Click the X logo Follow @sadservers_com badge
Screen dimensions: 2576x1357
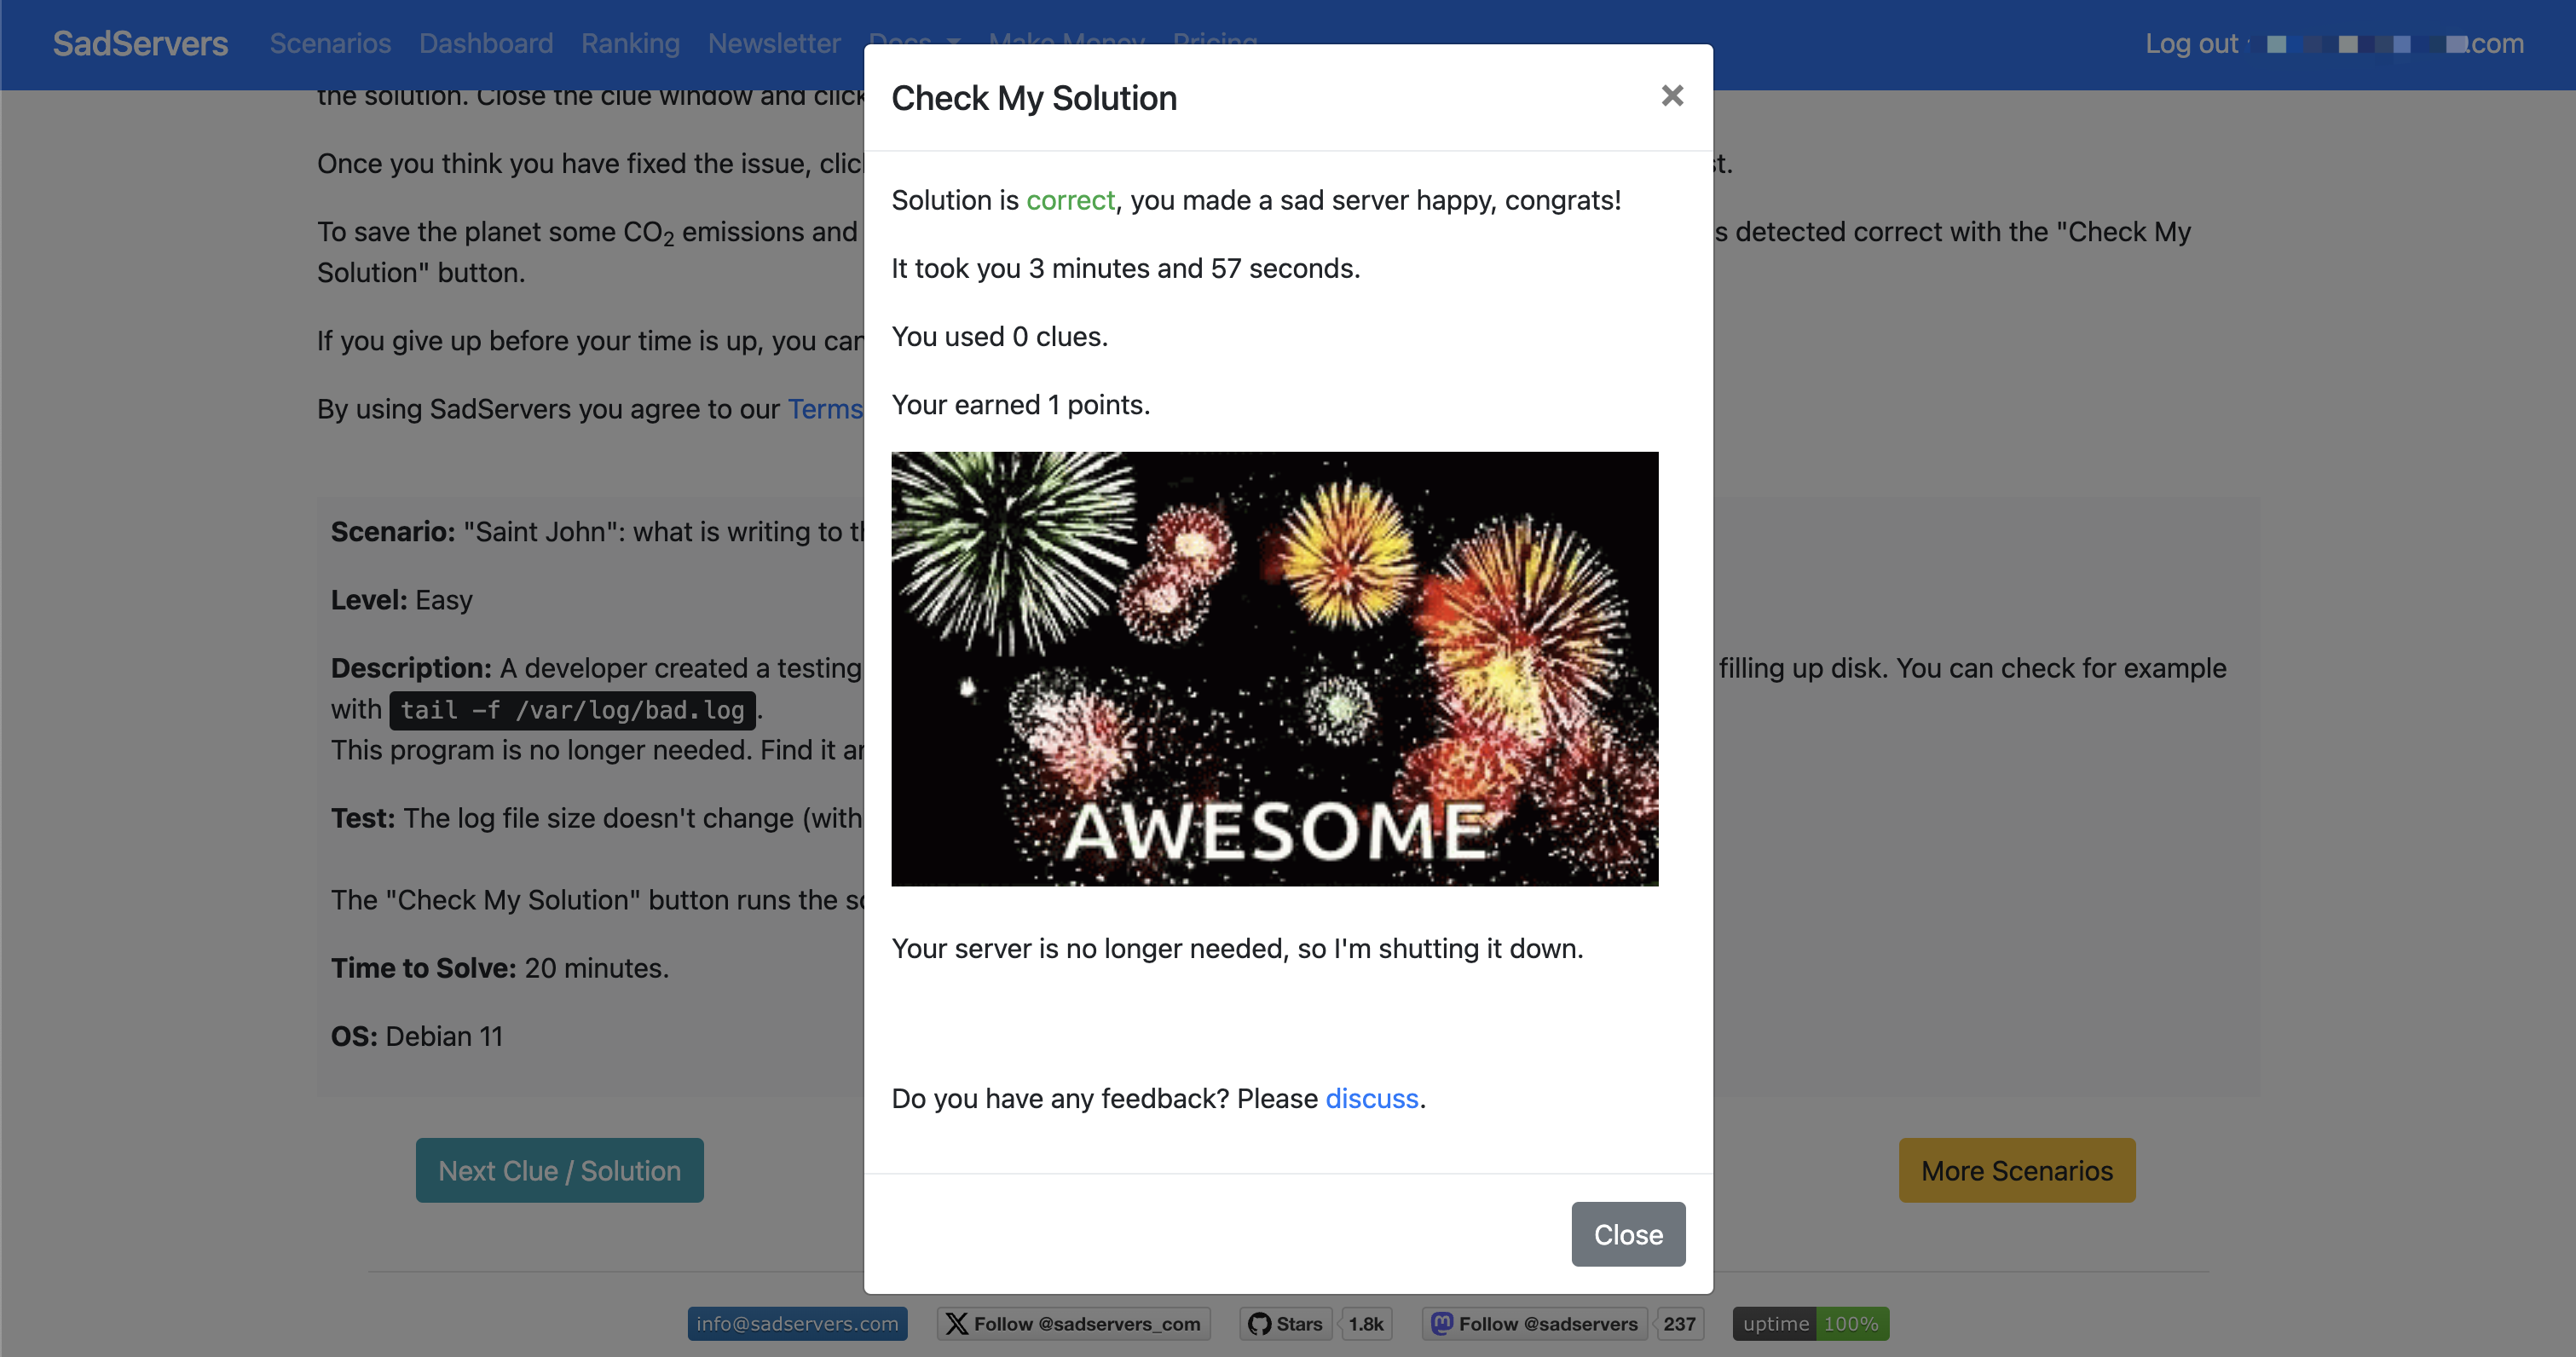1074,1323
